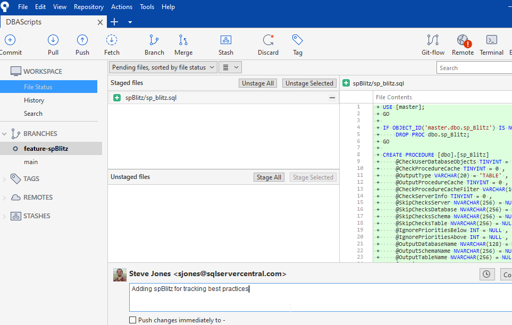
Task: Open Pending files sort dropdown
Action: (x=163, y=67)
